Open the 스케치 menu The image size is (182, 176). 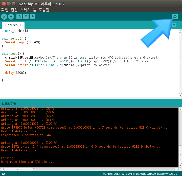tap(25, 10)
